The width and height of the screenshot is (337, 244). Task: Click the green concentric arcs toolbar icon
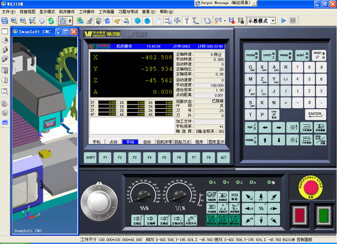99,21
